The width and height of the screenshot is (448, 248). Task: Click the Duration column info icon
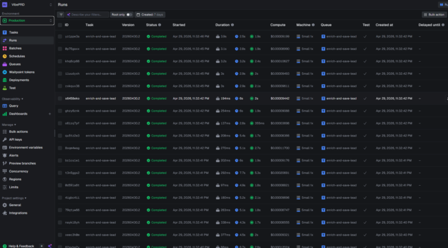[232, 25]
